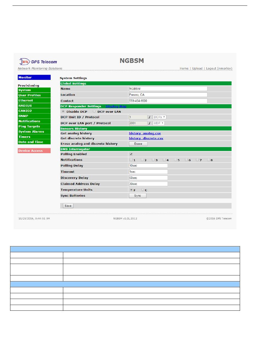Click the Sync batteries button
Viewport: 260px width, 343px height.
pyautogui.click(x=137, y=196)
